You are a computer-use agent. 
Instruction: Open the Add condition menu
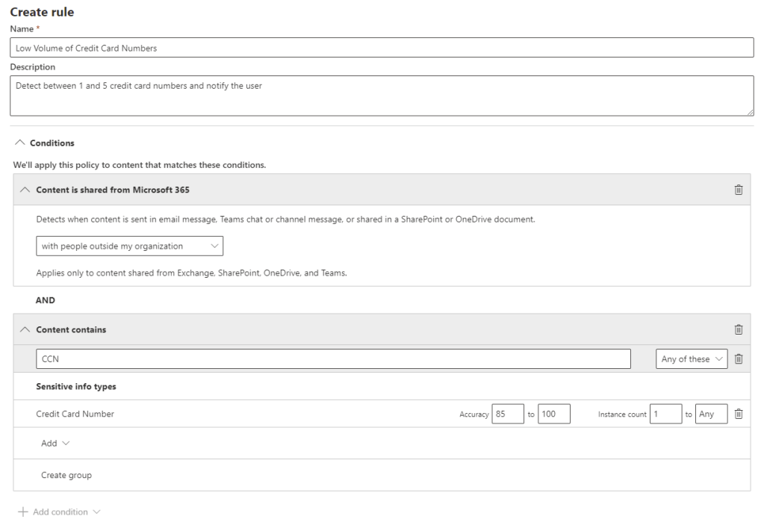(60, 512)
